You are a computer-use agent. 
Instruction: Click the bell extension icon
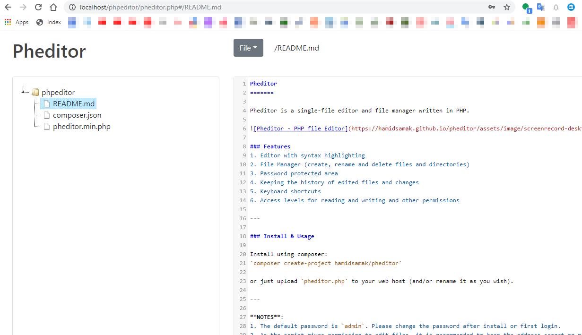click(556, 7)
